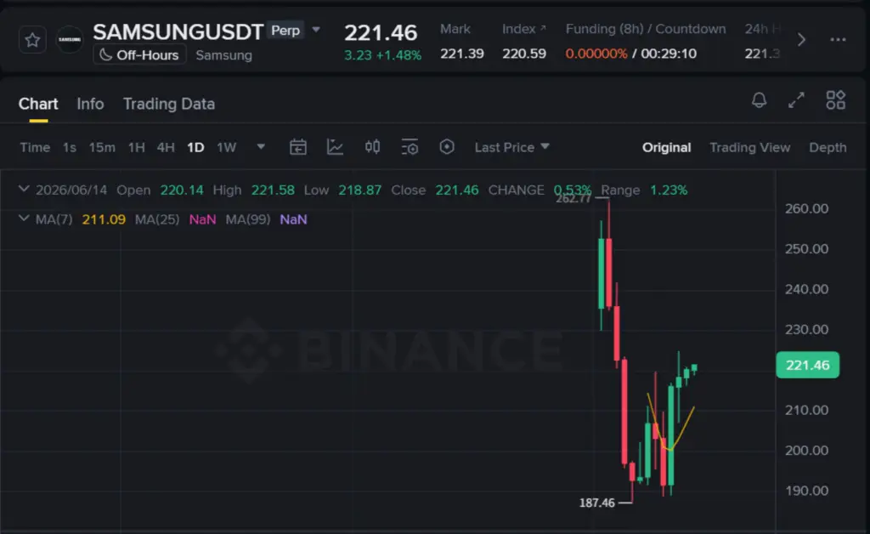The height and width of the screenshot is (534, 870).
Task: Click the MA(7) indicator label
Action: [x=54, y=219]
